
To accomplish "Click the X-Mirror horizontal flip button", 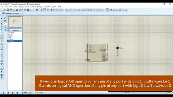I will point(5,27).
